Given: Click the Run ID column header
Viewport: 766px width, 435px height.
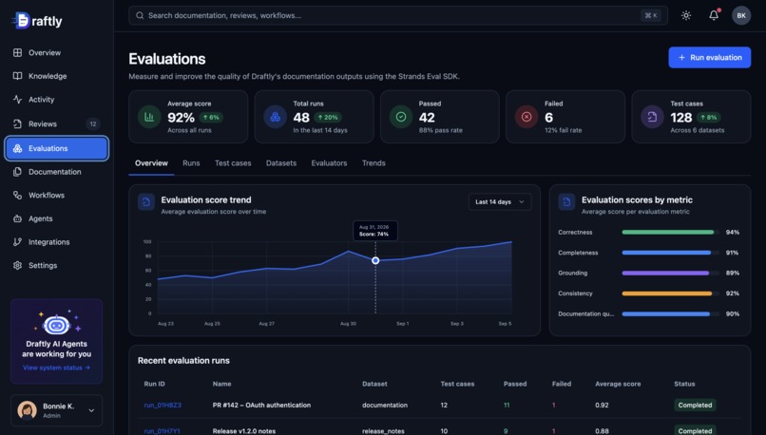Looking at the screenshot, I should [154, 385].
